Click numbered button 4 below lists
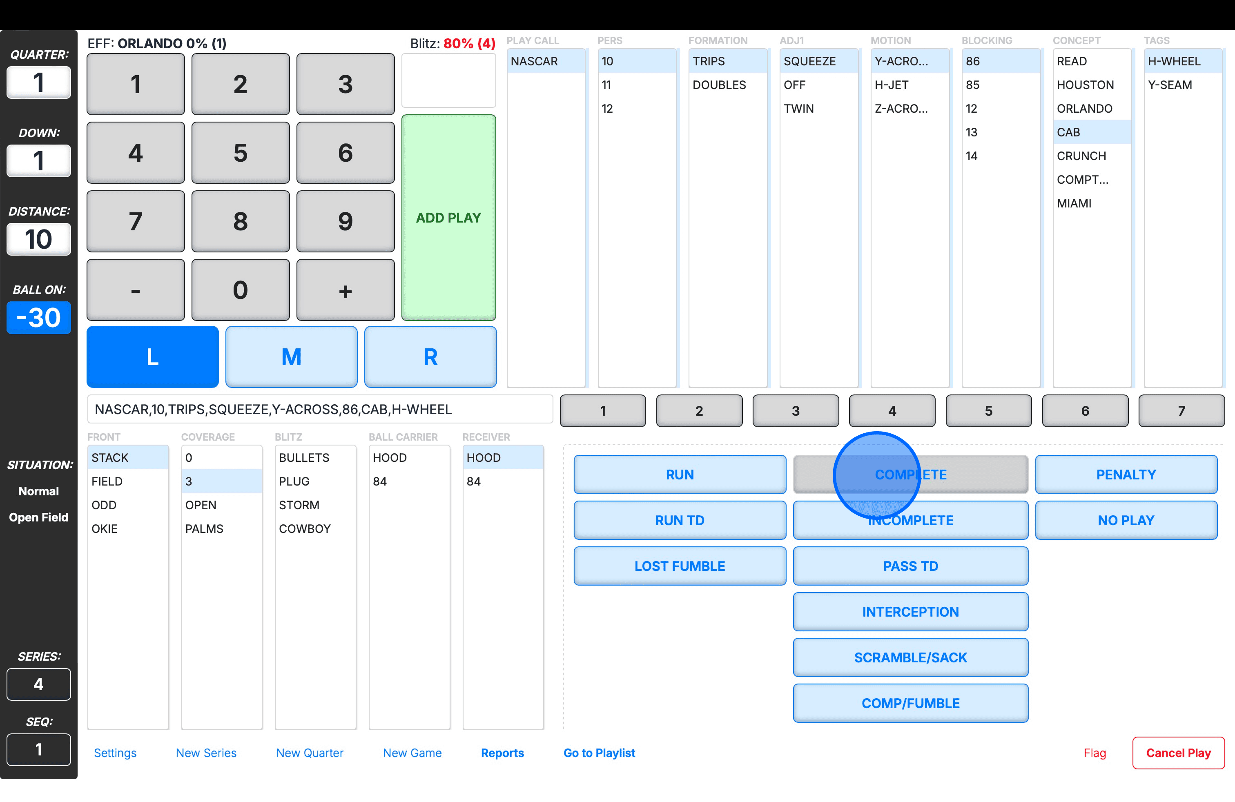This screenshot has height=802, width=1235. pos(892,411)
